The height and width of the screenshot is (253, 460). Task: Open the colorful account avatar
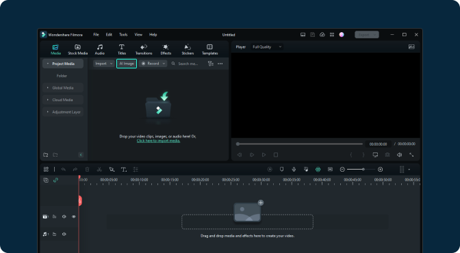(x=342, y=35)
